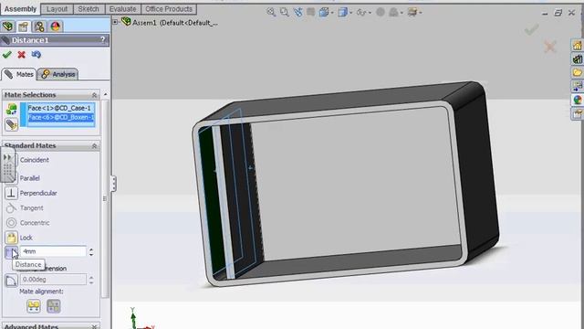The height and width of the screenshot is (329, 584).
Task: Click the Edit Appearance sphere icon
Action: coord(381,12)
